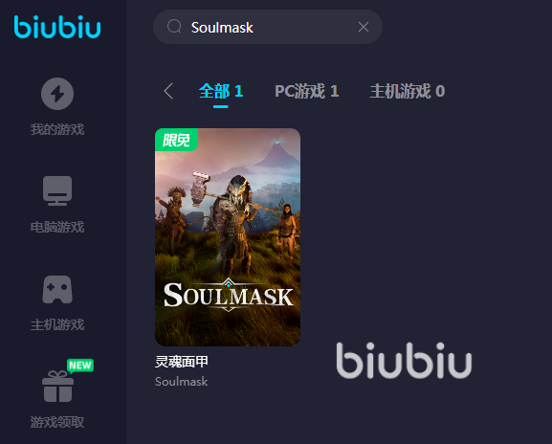Go back using the left chevron
The width and height of the screenshot is (552, 444).
point(168,91)
